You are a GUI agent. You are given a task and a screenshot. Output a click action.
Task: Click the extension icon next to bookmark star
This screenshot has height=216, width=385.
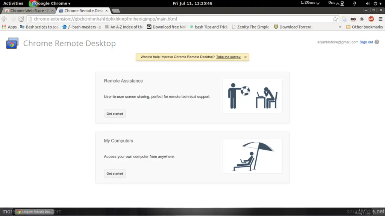344,19
